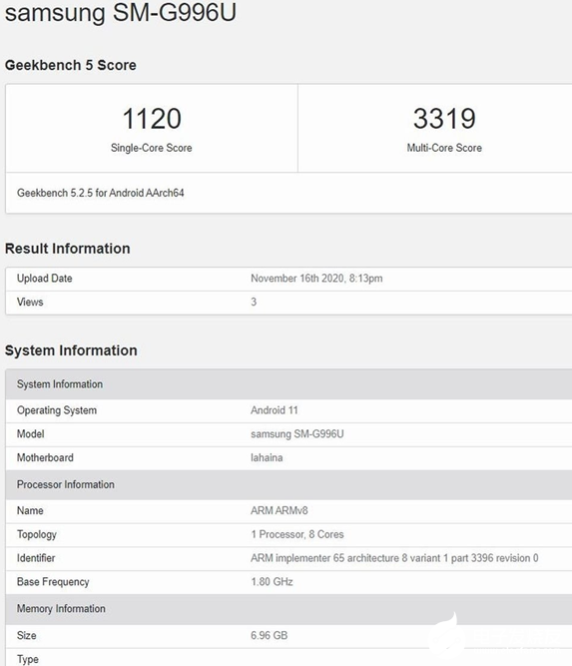Viewport: 572px width, 666px height.
Task: Select the 6.96 GB memory size value
Action: coord(269,635)
